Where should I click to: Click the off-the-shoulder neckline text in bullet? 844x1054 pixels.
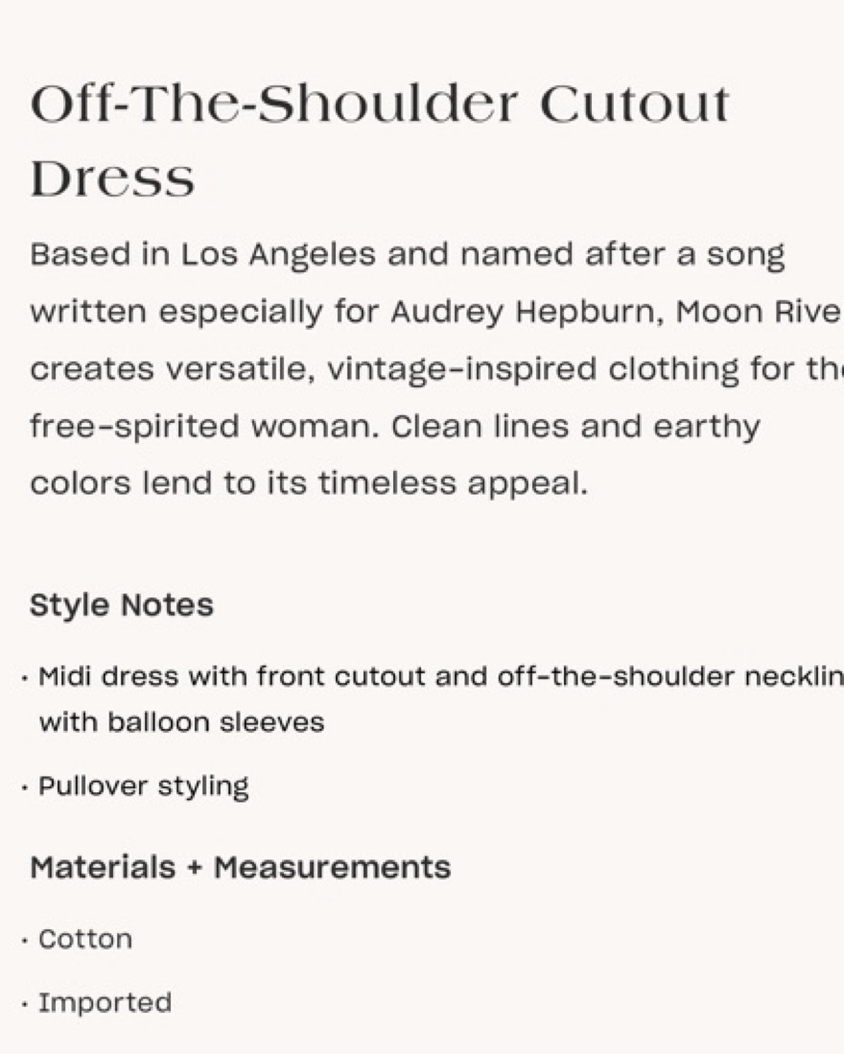(x=670, y=676)
